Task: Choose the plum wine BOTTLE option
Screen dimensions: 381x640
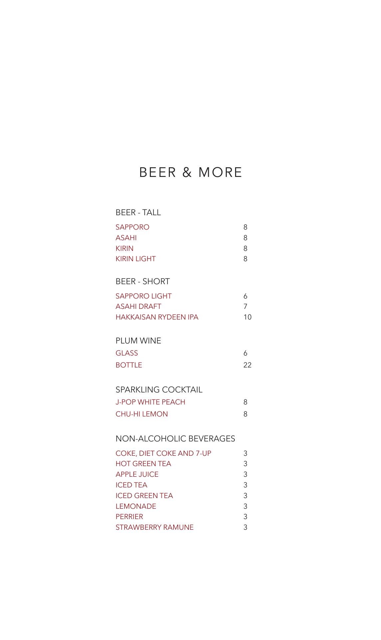Action: point(129,365)
